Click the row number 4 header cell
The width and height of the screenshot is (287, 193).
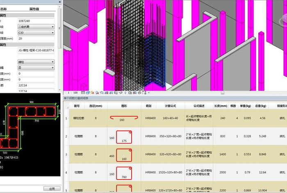click(x=66, y=172)
